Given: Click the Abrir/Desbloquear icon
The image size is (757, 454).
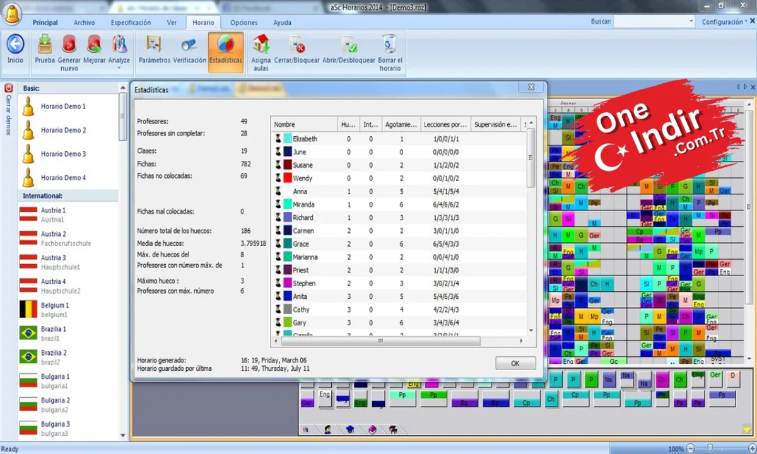Looking at the screenshot, I should point(349,44).
